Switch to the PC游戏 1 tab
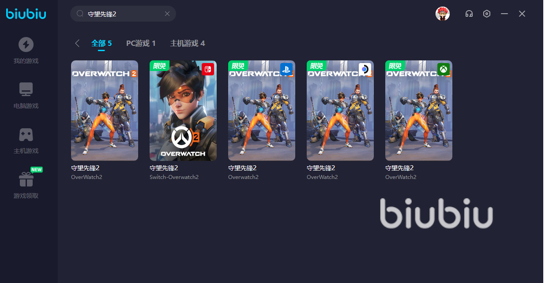549x283 pixels. tap(141, 43)
